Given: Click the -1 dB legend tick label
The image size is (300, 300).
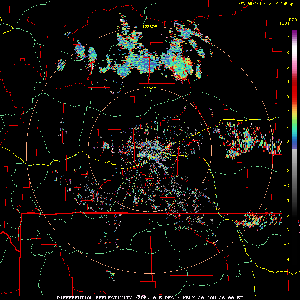Looking at the screenshot, I should coord(286,156).
